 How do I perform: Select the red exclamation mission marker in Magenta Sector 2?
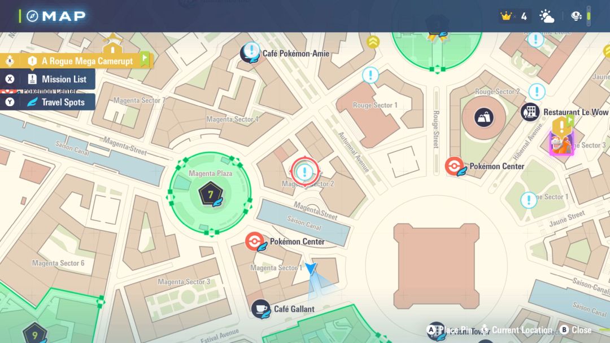coord(305,172)
